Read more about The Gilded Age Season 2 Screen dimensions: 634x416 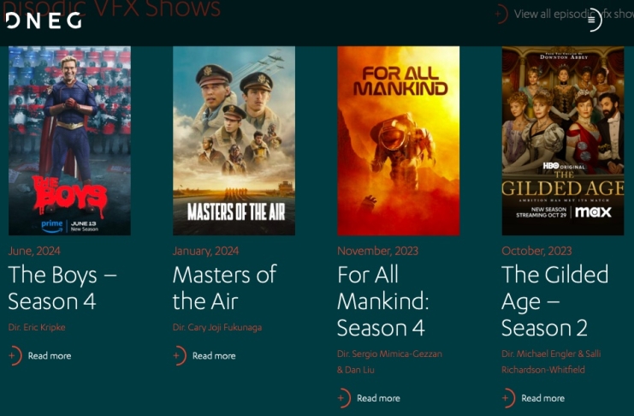point(543,398)
